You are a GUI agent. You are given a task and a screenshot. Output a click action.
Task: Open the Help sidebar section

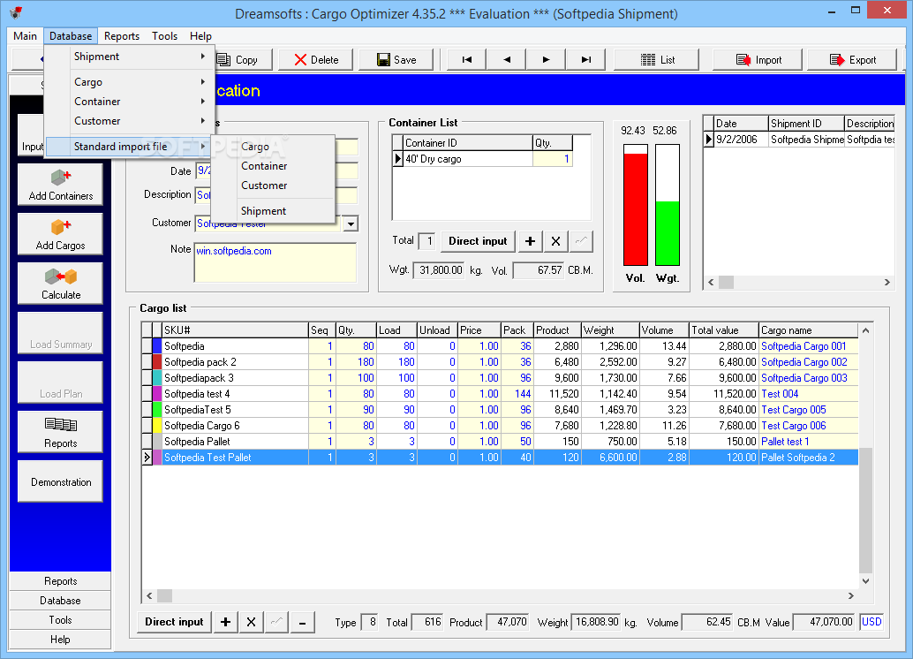(61, 640)
